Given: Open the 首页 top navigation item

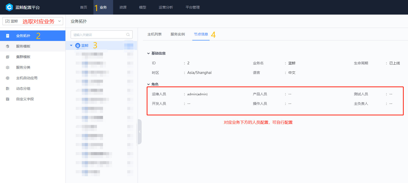Looking at the screenshot, I should point(84,7).
